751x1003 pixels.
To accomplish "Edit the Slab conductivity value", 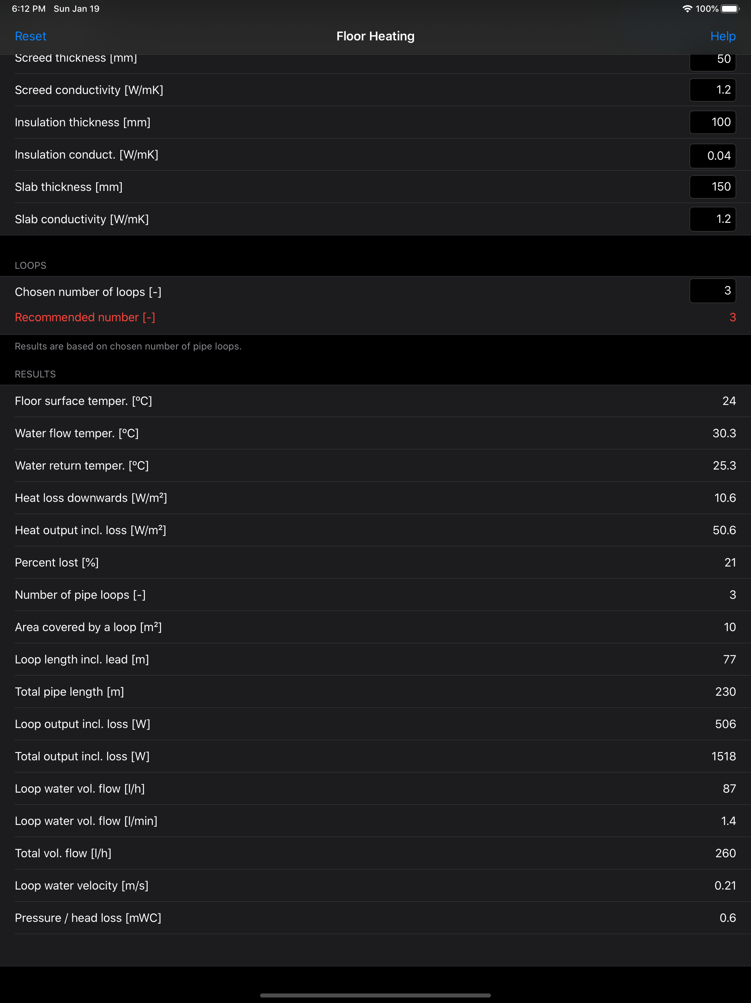I will click(712, 219).
